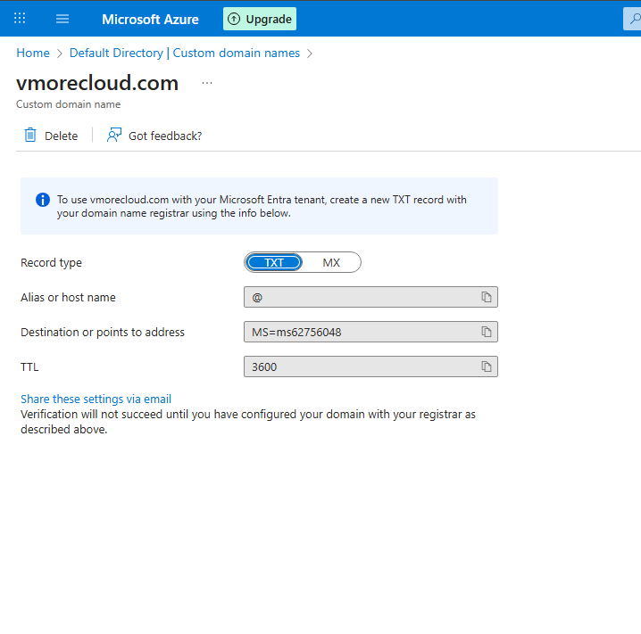Select TXT record type

coord(274,262)
